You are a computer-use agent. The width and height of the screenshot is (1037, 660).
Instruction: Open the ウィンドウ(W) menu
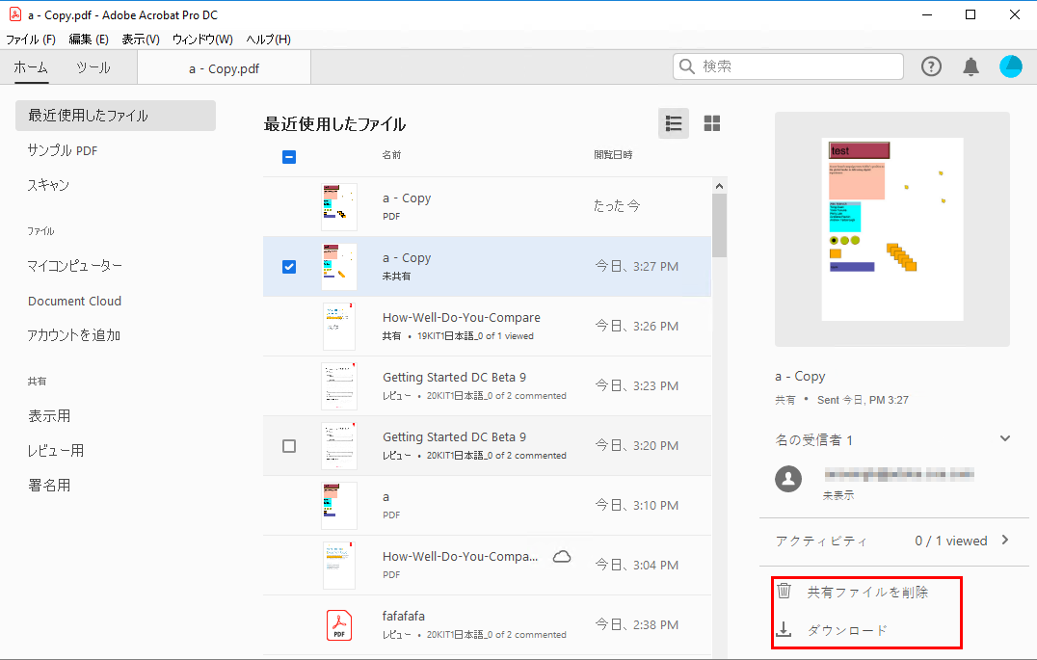[202, 39]
